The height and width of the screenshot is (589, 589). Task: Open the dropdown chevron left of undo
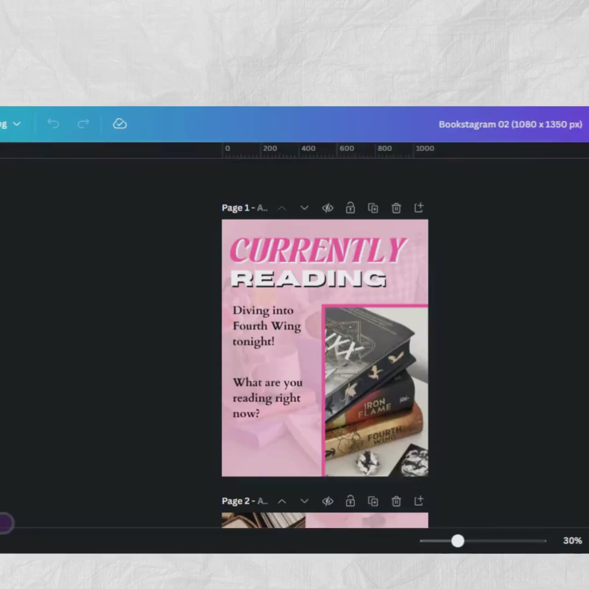[17, 124]
